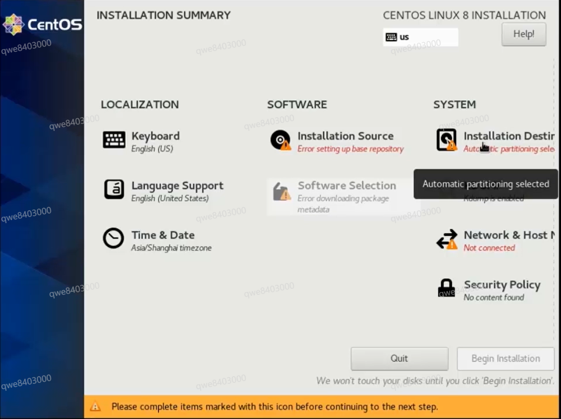The image size is (561, 419).
Task: Select the Security Policy title
Action: click(x=502, y=285)
